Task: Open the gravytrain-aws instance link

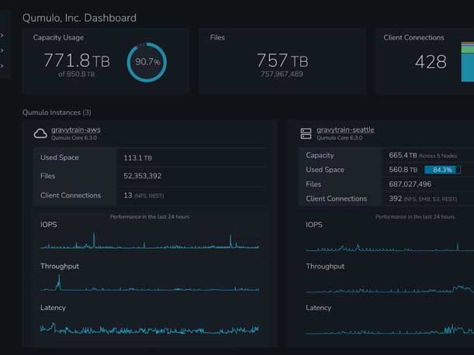Action: pos(75,129)
